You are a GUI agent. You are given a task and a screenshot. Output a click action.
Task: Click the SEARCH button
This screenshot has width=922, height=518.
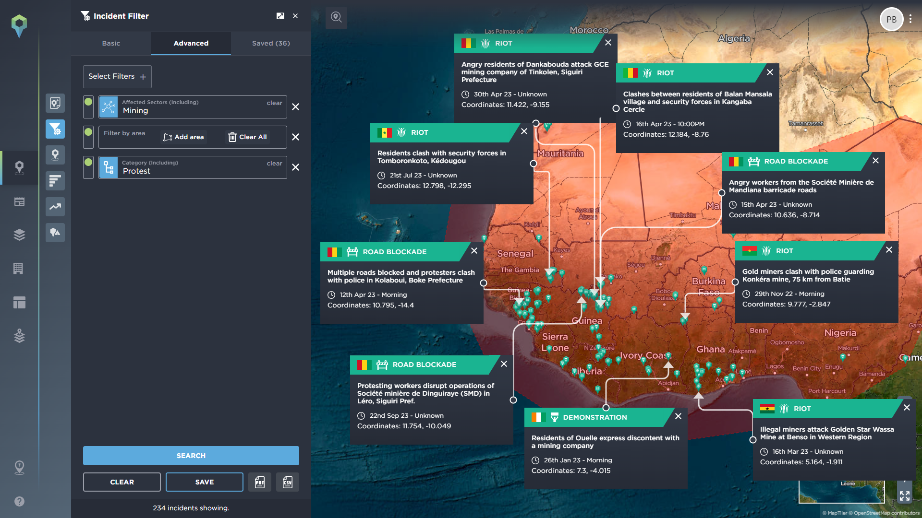pos(191,455)
